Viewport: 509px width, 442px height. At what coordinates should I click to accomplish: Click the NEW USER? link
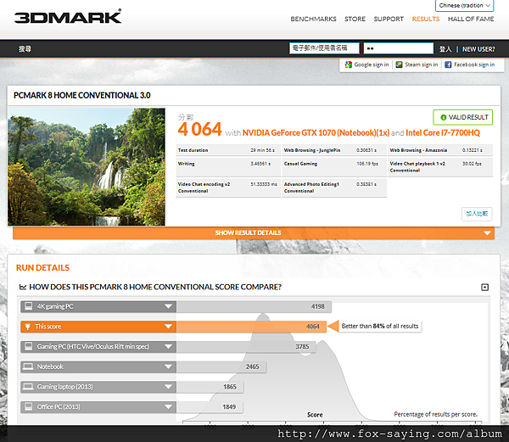pyautogui.click(x=478, y=49)
